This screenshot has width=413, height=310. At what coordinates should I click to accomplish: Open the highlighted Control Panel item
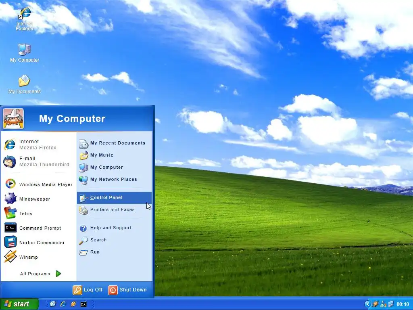point(115,197)
